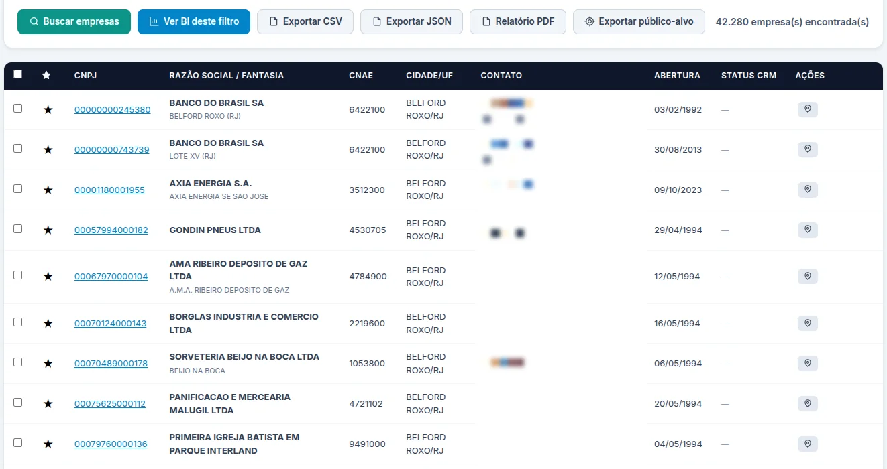Click the star icon in the table header
Image resolution: width=887 pixels, height=469 pixels.
click(46, 75)
